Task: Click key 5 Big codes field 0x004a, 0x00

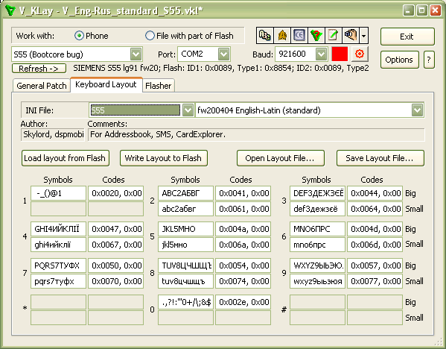Action: tap(243, 229)
